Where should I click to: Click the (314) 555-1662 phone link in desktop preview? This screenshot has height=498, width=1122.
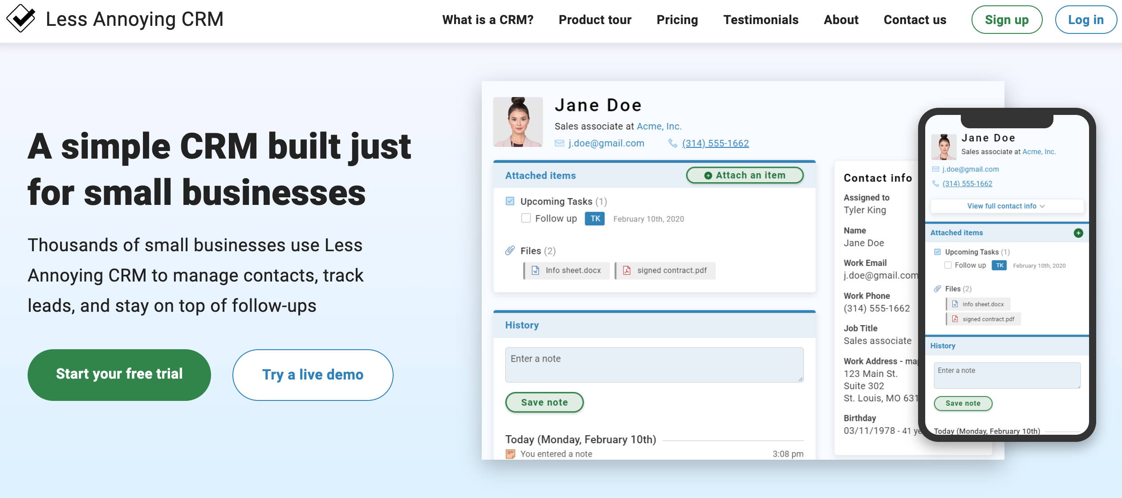click(715, 143)
